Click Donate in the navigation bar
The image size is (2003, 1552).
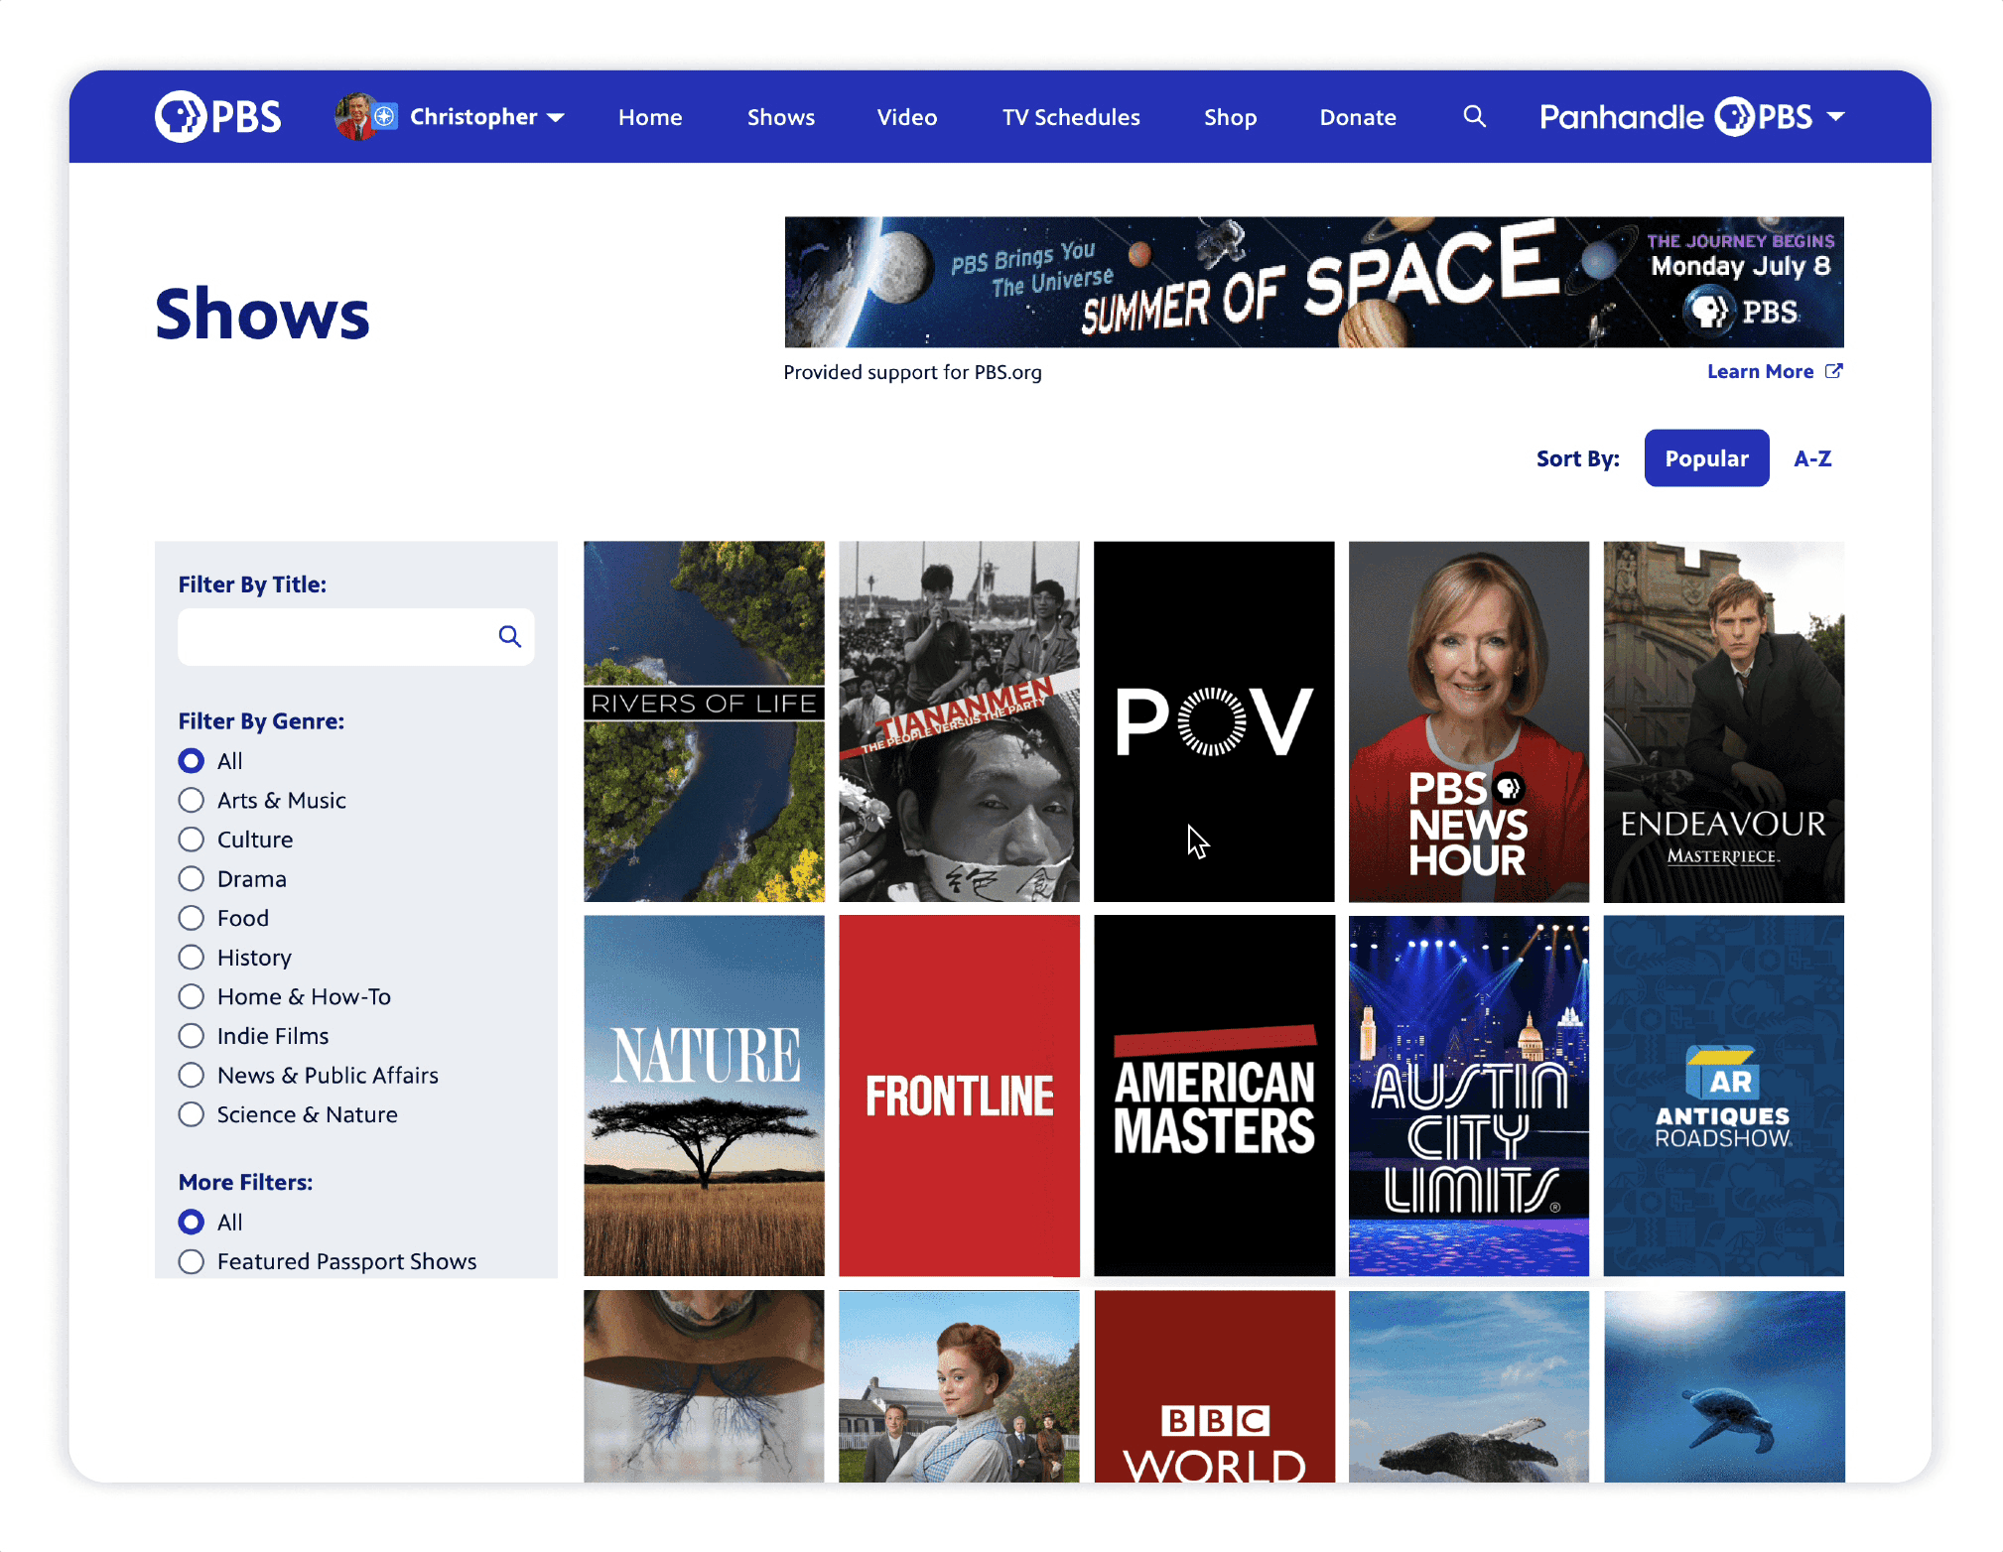(1357, 117)
